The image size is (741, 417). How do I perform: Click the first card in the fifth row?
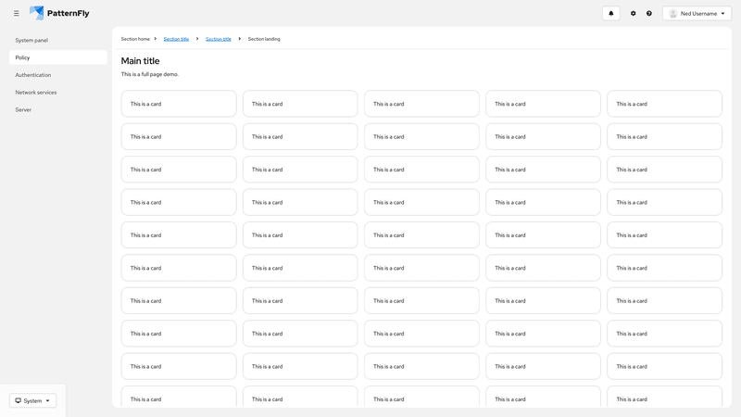point(179,235)
